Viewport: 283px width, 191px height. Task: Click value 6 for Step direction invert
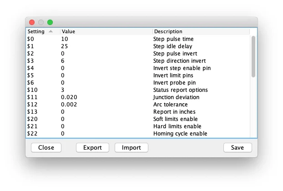pos(63,61)
